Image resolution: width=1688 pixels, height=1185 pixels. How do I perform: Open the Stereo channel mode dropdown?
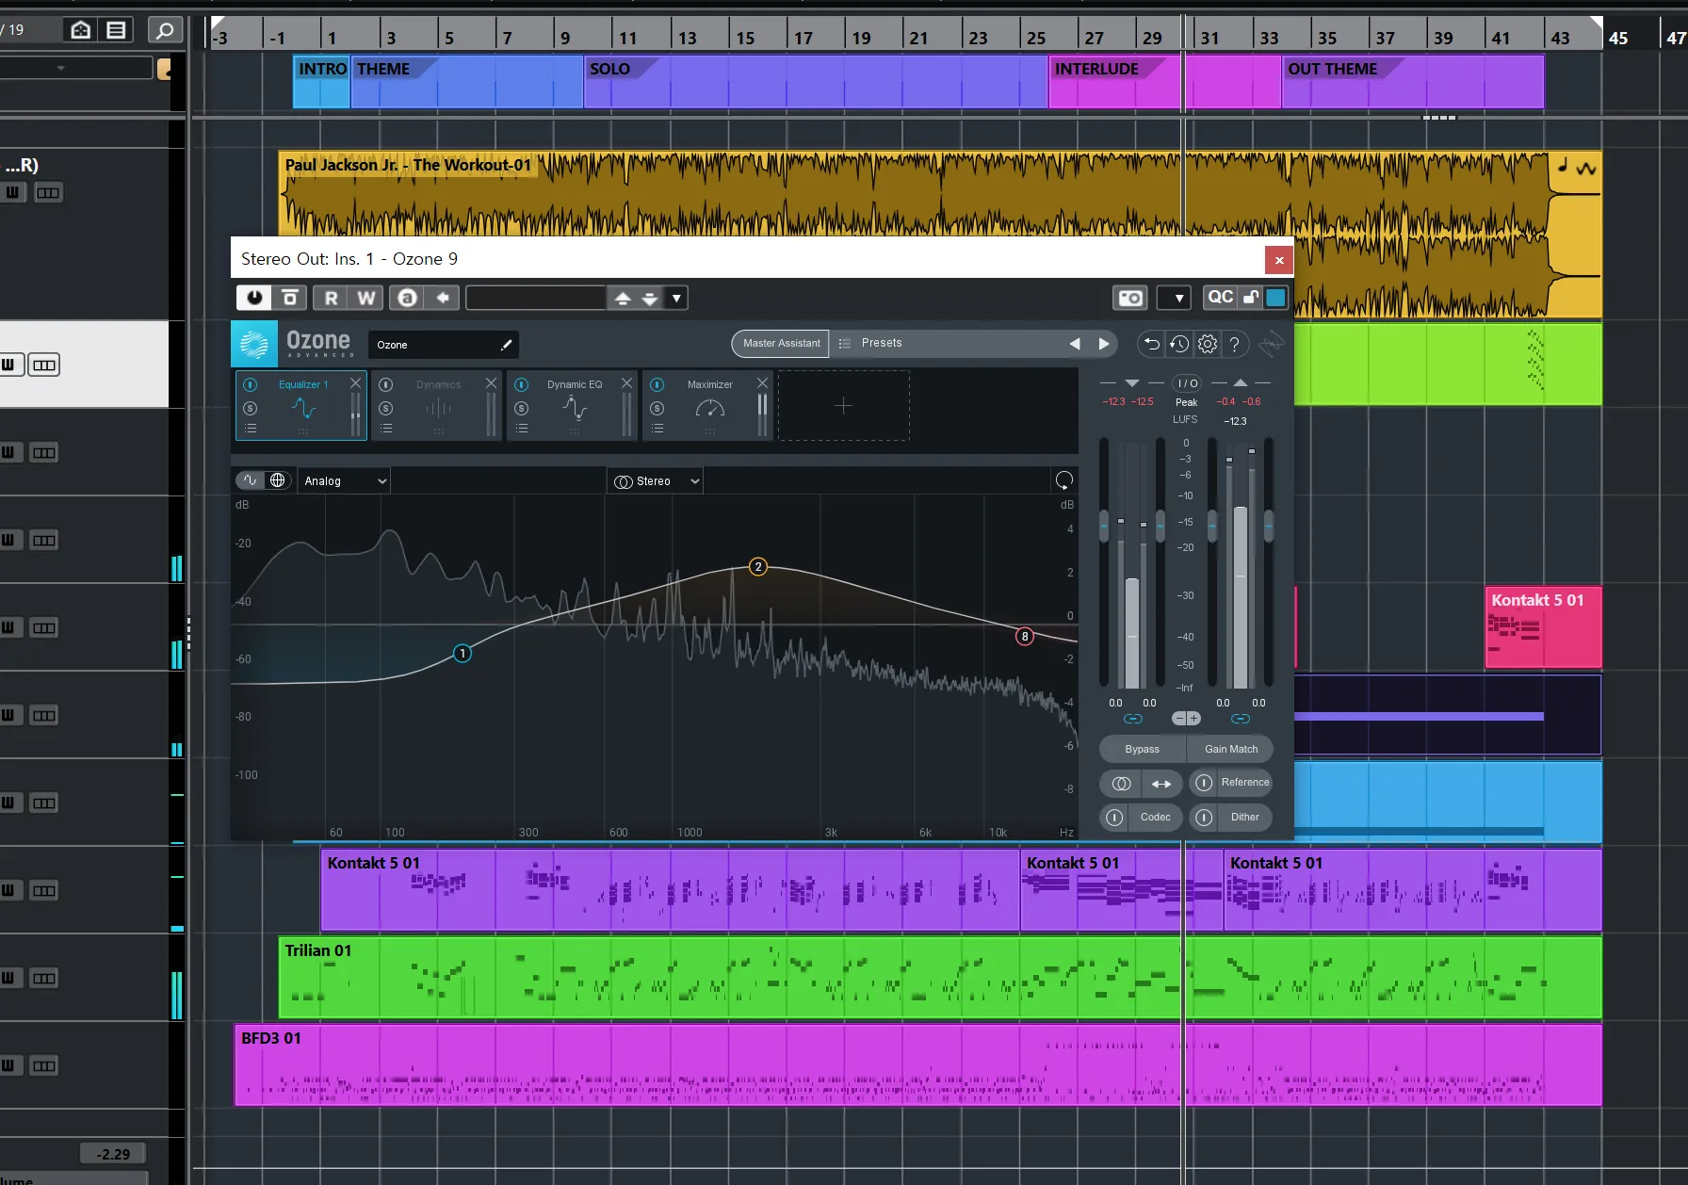pos(657,481)
